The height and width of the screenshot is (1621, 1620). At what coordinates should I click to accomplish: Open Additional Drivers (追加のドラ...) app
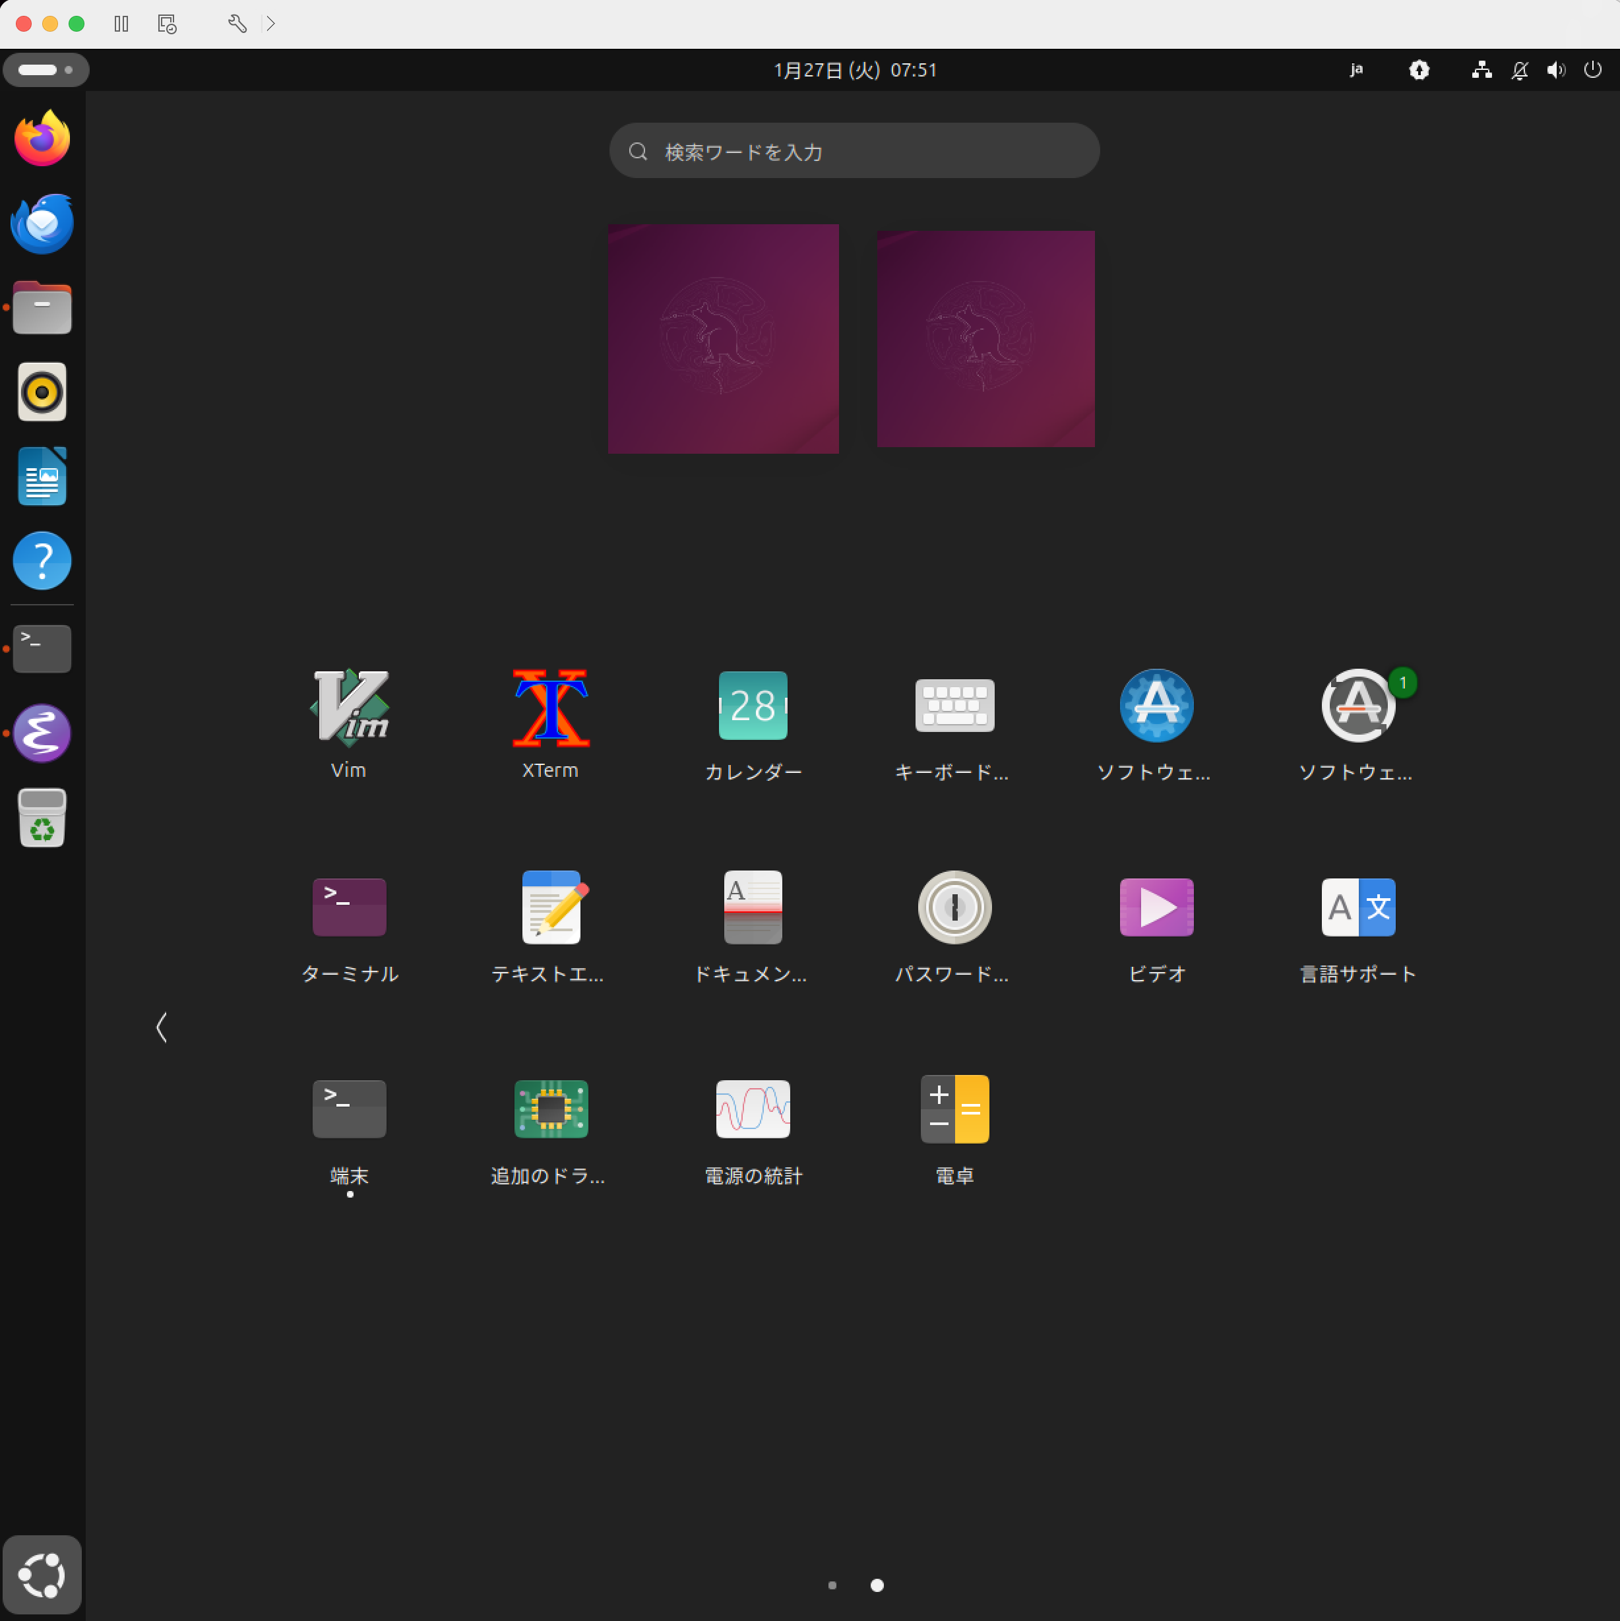pos(551,1109)
